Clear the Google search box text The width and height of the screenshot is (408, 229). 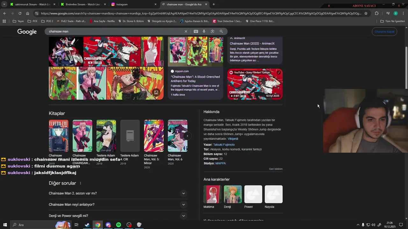pyautogui.click(x=186, y=31)
